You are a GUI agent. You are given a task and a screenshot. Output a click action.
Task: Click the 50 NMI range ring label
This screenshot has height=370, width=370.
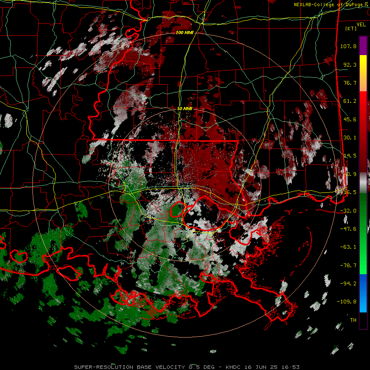pyautogui.click(x=185, y=109)
